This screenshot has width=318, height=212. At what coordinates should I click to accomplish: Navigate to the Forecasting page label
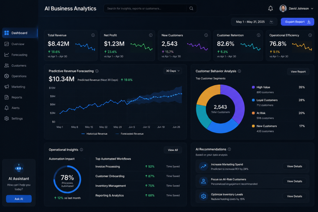19,55
